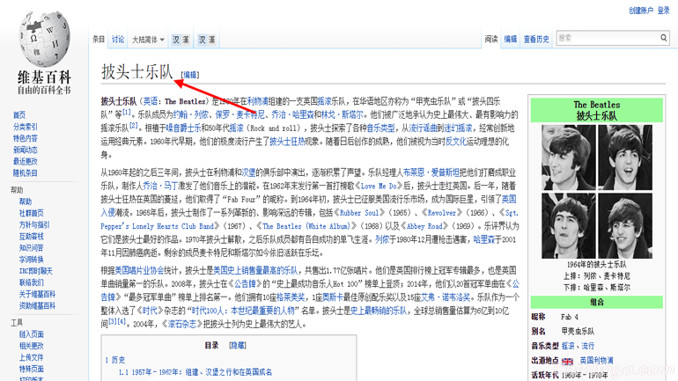The image size is (678, 381).
Task: Click the 美国唱片业协会 link
Action: coord(139,271)
